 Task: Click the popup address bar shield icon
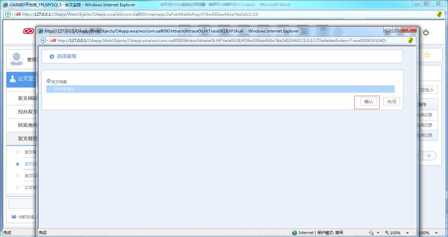click(x=43, y=41)
